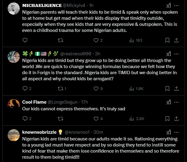The image size is (187, 162).
Task: Reply to Cool Flame's tweet
Action: (25, 119)
